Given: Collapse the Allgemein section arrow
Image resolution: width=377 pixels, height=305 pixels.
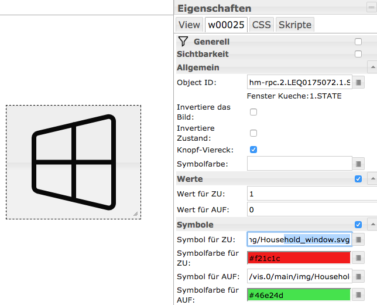Looking at the screenshot, I should [x=371, y=68].
